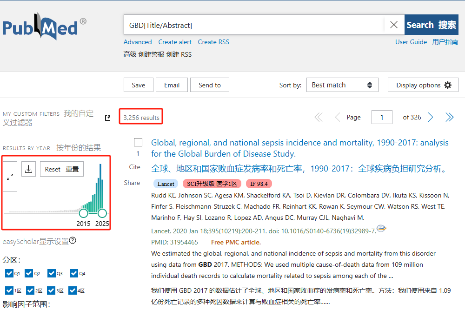Click the 2015 year slider handle

pyautogui.click(x=84, y=213)
